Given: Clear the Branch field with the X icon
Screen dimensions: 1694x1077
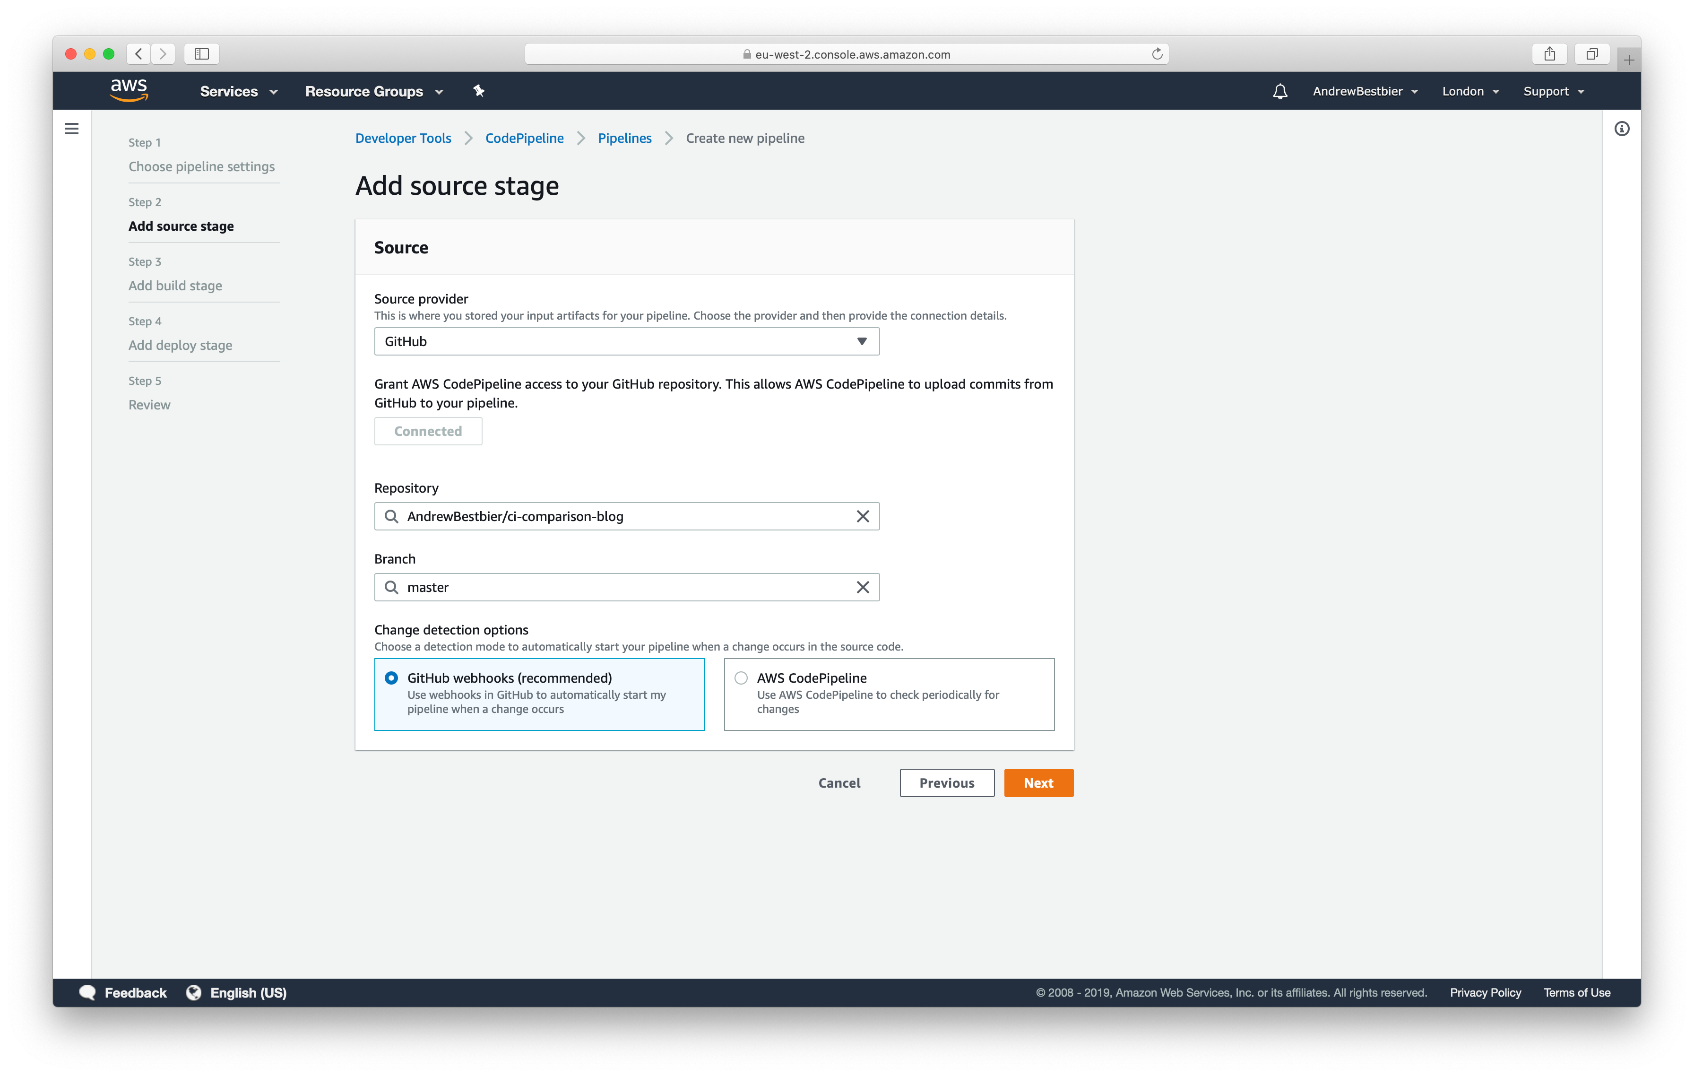Looking at the screenshot, I should click(x=863, y=587).
